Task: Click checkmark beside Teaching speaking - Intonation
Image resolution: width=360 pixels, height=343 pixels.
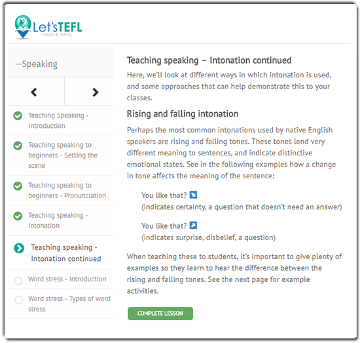Action: (x=18, y=216)
